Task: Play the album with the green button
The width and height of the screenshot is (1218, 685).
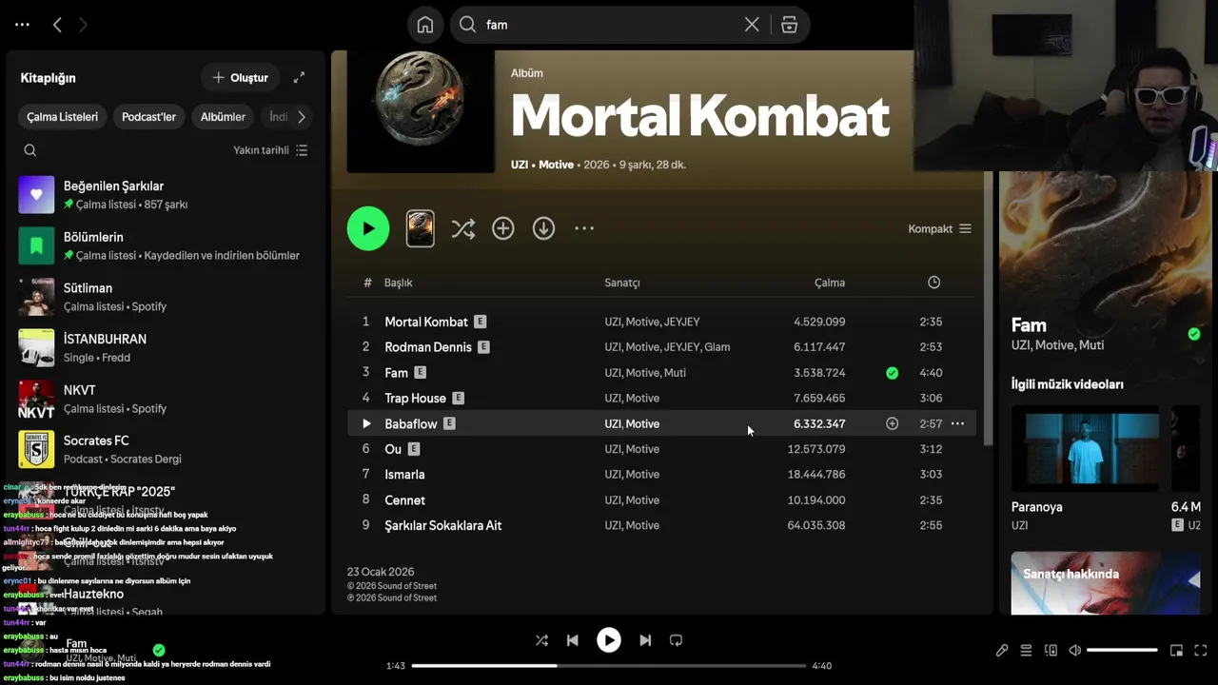Action: [368, 228]
